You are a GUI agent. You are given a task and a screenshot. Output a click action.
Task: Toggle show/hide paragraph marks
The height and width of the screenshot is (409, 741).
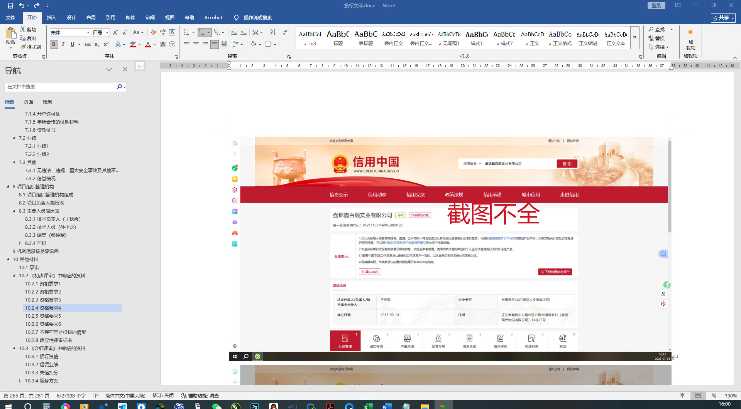285,33
